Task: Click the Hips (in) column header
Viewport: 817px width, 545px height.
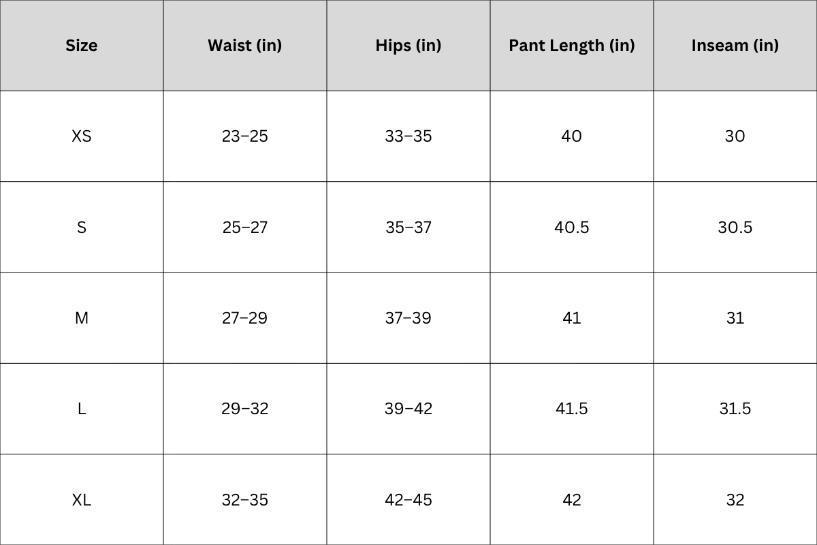Action: (x=408, y=46)
